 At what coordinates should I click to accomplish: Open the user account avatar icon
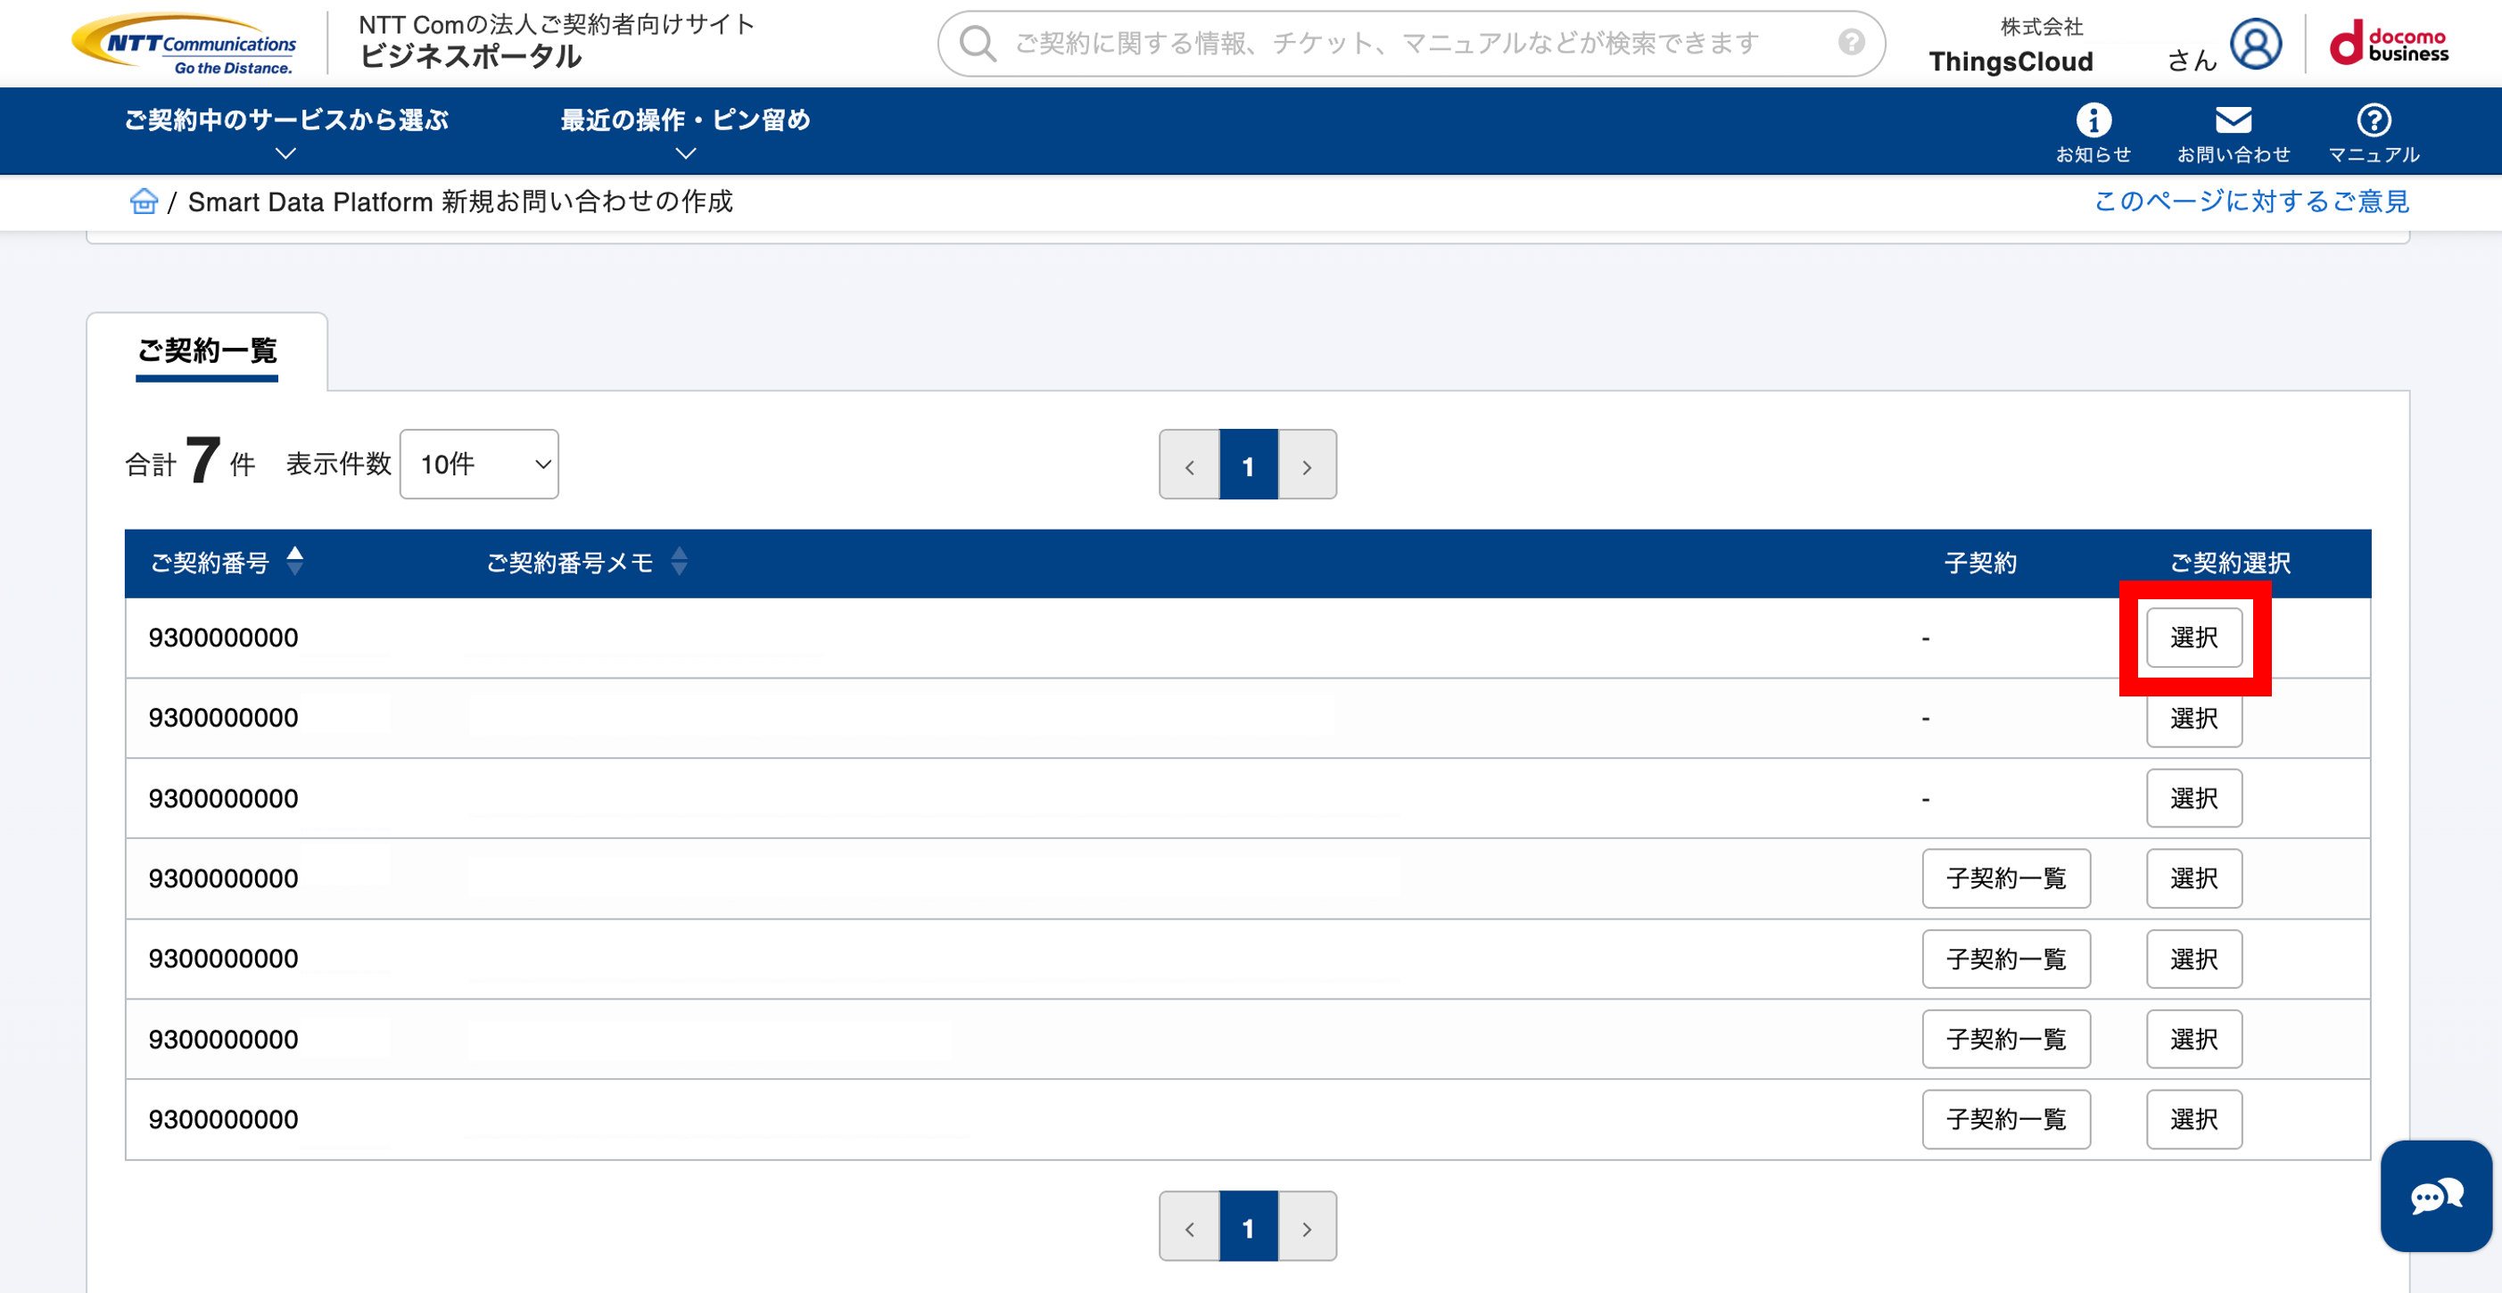(x=2255, y=44)
